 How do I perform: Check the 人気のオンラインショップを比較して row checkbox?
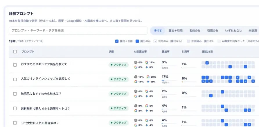[15, 79]
